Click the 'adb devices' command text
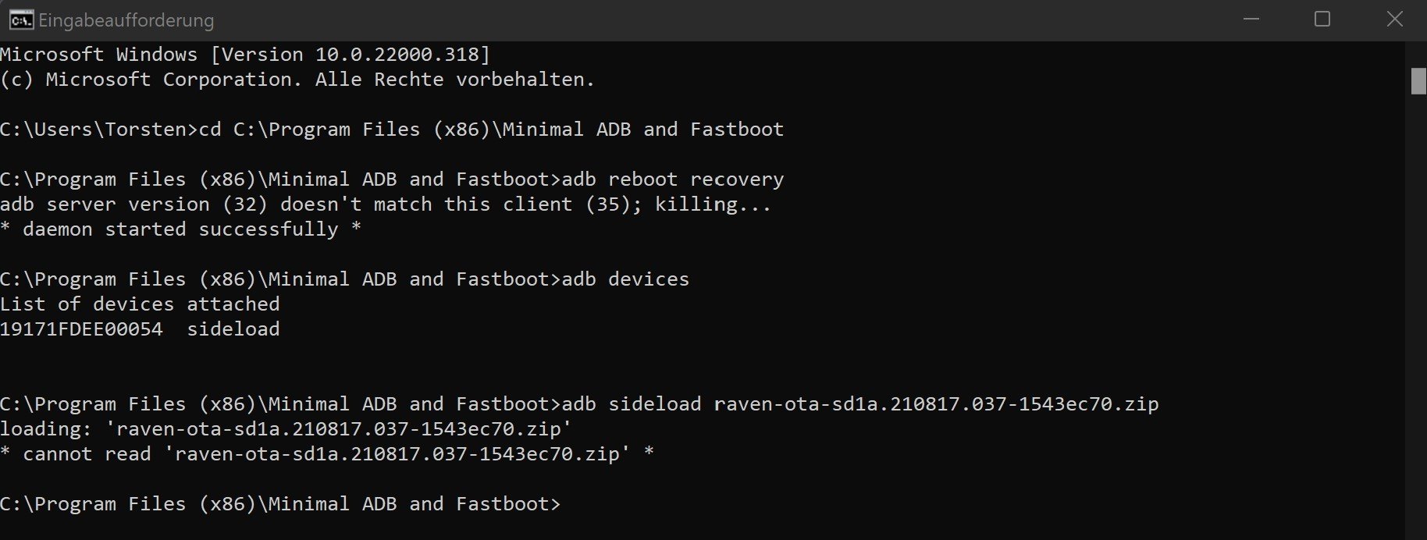1427x540 pixels. (626, 279)
